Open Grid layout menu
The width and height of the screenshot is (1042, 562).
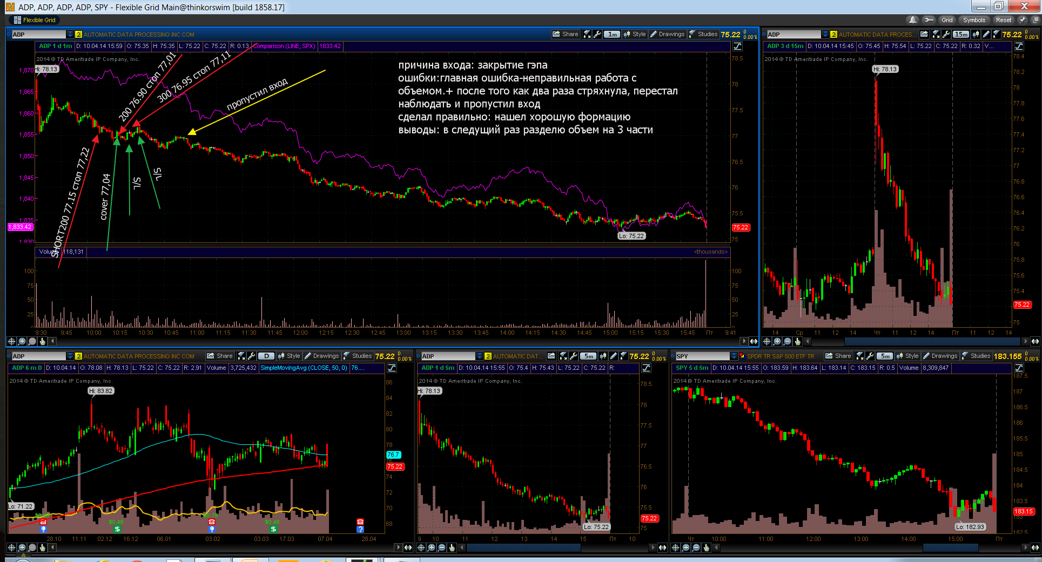click(x=947, y=20)
